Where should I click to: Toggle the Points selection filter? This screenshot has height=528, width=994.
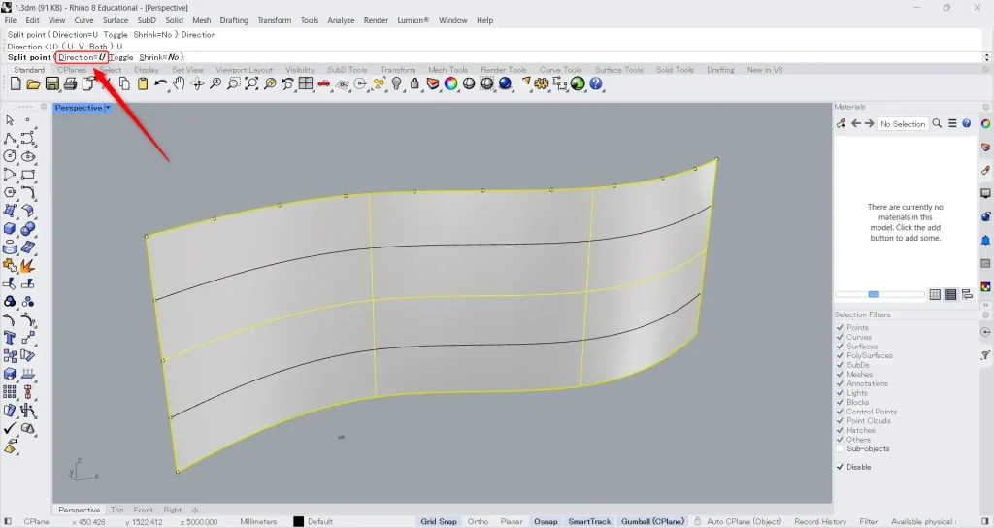tap(840, 328)
